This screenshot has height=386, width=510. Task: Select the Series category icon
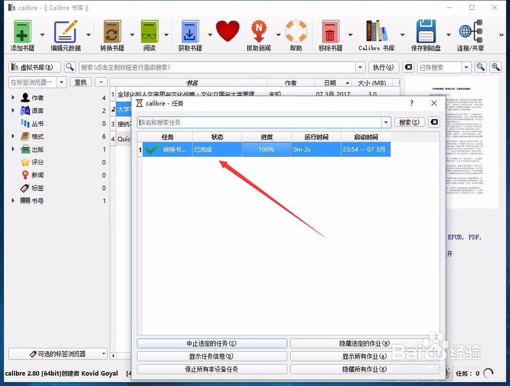(x=25, y=123)
